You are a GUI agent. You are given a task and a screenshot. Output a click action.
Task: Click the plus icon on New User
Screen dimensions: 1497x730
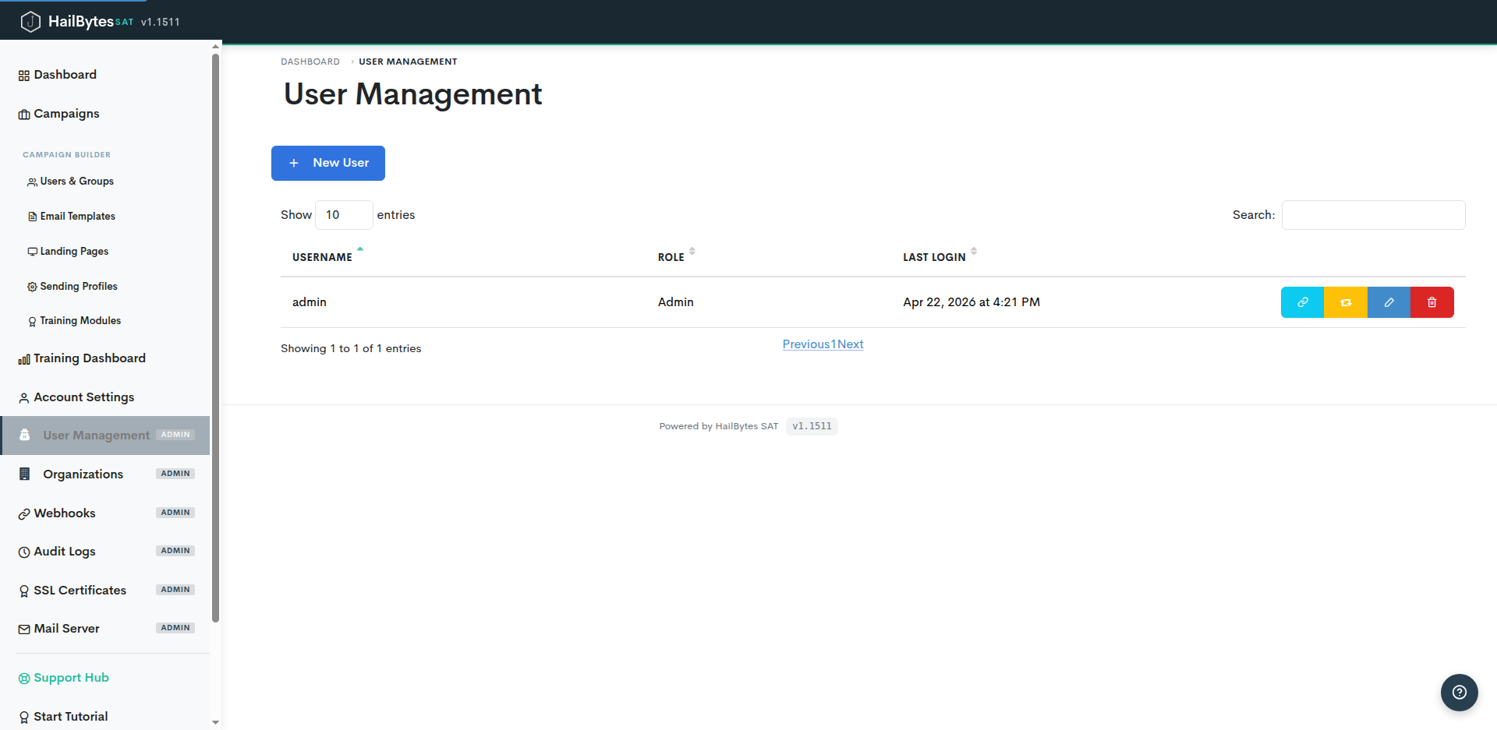294,163
